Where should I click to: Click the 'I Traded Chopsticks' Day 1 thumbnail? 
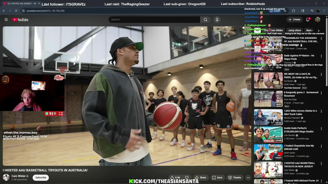coord(268,152)
